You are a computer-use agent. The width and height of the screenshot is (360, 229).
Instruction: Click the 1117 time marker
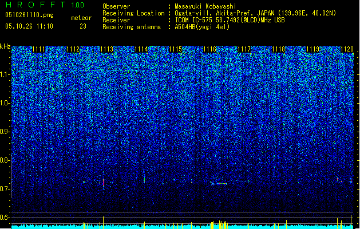(244, 49)
